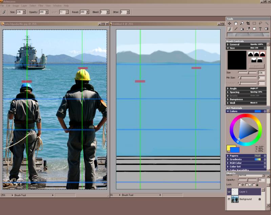Select the Line tool
Viewport: 271px width, 215px height.
(x=235, y=29)
